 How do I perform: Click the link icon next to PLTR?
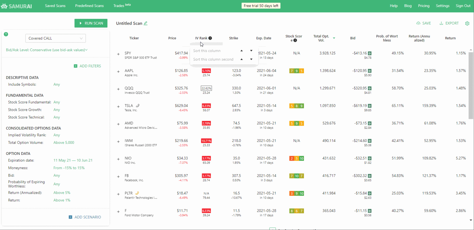(x=137, y=193)
